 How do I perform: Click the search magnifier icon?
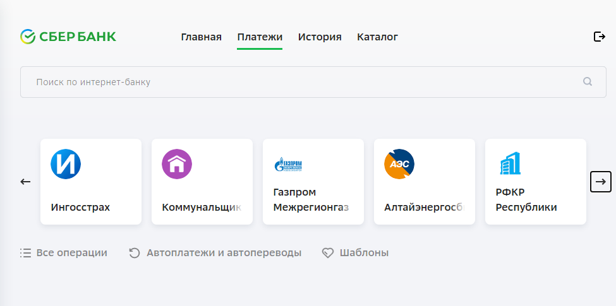click(588, 81)
